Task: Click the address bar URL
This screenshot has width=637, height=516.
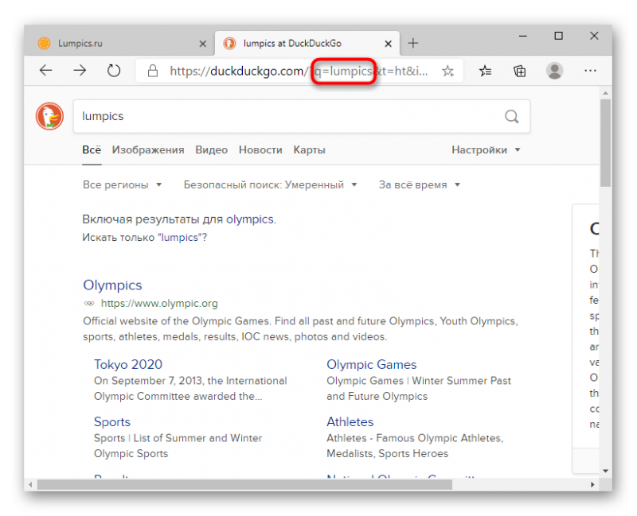Action: pyautogui.click(x=299, y=72)
